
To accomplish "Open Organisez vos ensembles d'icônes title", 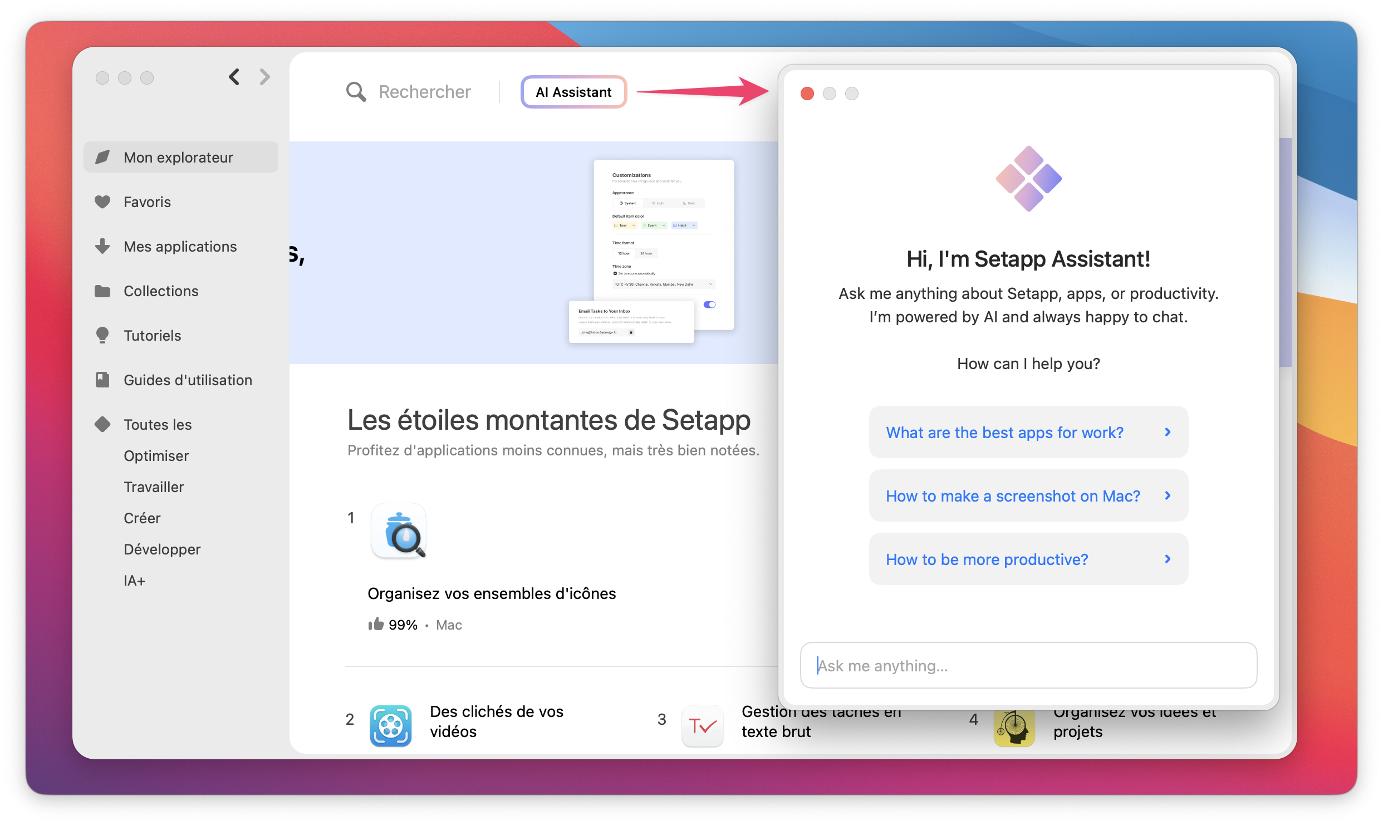I will pyautogui.click(x=492, y=594).
